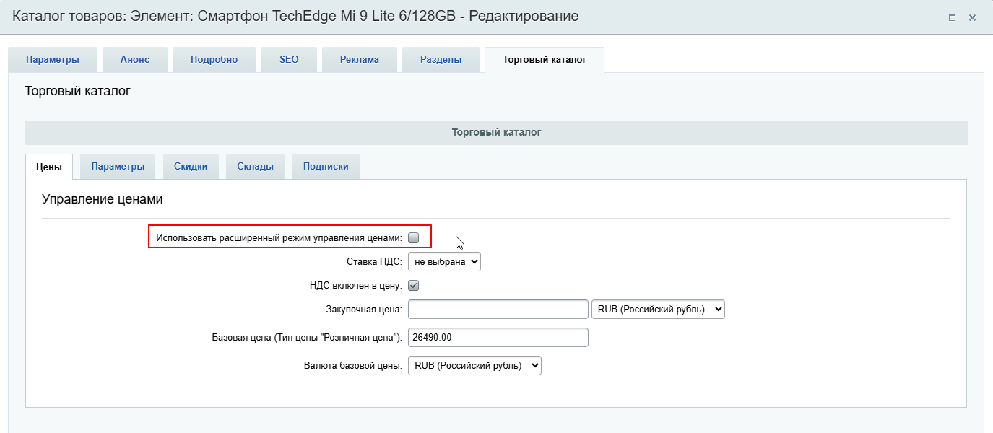The width and height of the screenshot is (993, 433).
Task: Click the 'Закупочная цена' input field
Action: pyautogui.click(x=498, y=309)
